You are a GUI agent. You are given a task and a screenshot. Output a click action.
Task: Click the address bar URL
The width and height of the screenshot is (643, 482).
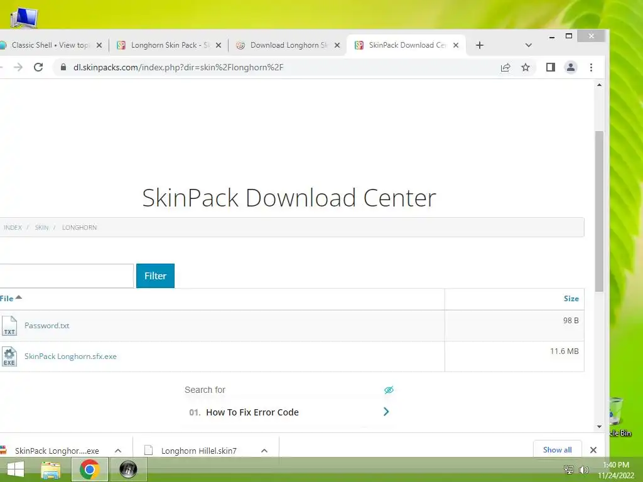point(178,67)
